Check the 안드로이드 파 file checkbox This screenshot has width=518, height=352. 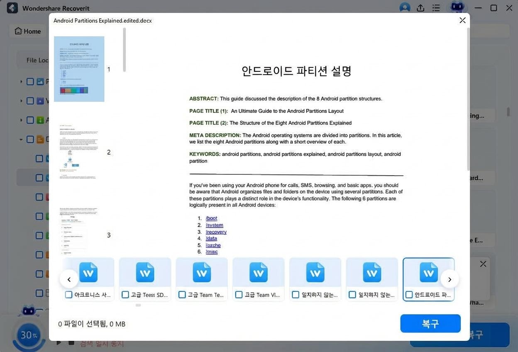(409, 295)
